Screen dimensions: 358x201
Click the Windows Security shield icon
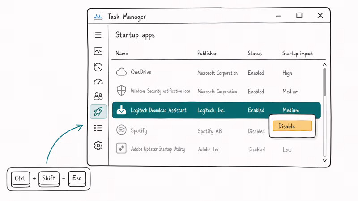(121, 91)
